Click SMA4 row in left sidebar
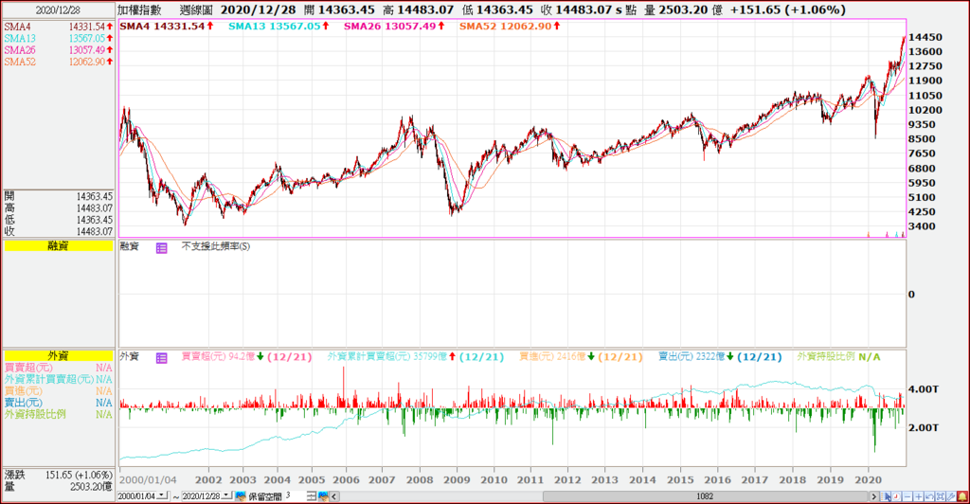The height and width of the screenshot is (504, 970). click(58, 27)
